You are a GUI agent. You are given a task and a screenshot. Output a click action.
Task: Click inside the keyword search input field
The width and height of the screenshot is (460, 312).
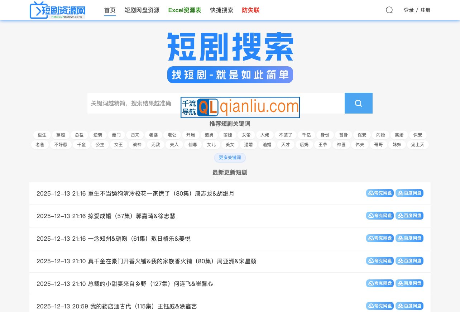[143, 103]
